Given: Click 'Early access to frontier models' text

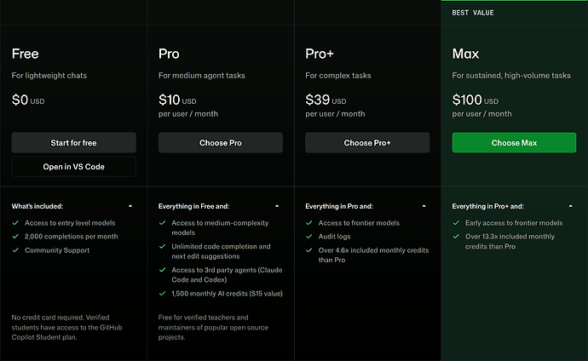Looking at the screenshot, I should (x=514, y=223).
